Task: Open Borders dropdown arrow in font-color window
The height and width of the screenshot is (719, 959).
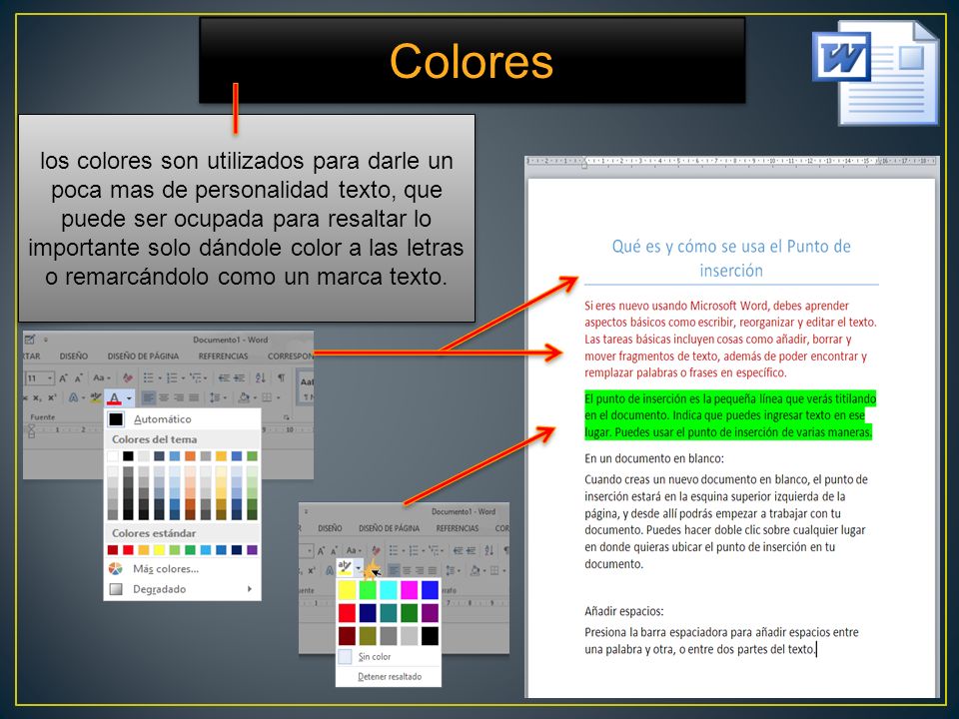Action: [x=279, y=398]
